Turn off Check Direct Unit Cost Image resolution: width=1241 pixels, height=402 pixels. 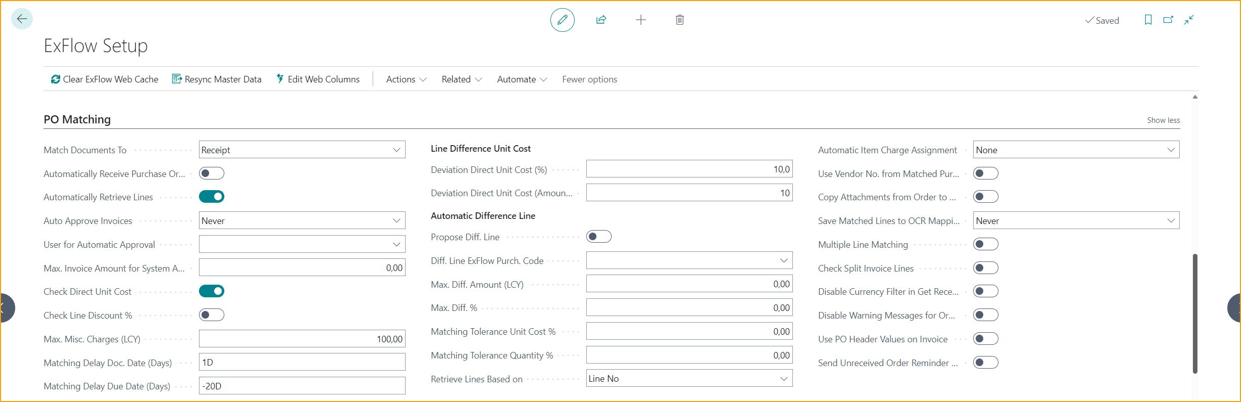coord(212,291)
